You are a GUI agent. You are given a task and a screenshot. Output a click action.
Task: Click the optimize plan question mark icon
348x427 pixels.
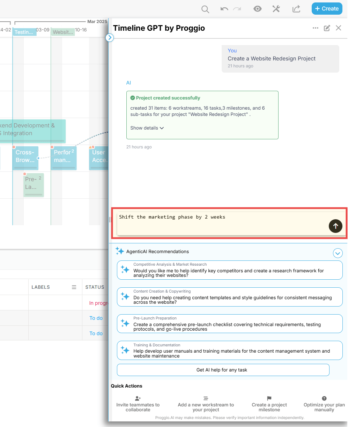point(324,398)
